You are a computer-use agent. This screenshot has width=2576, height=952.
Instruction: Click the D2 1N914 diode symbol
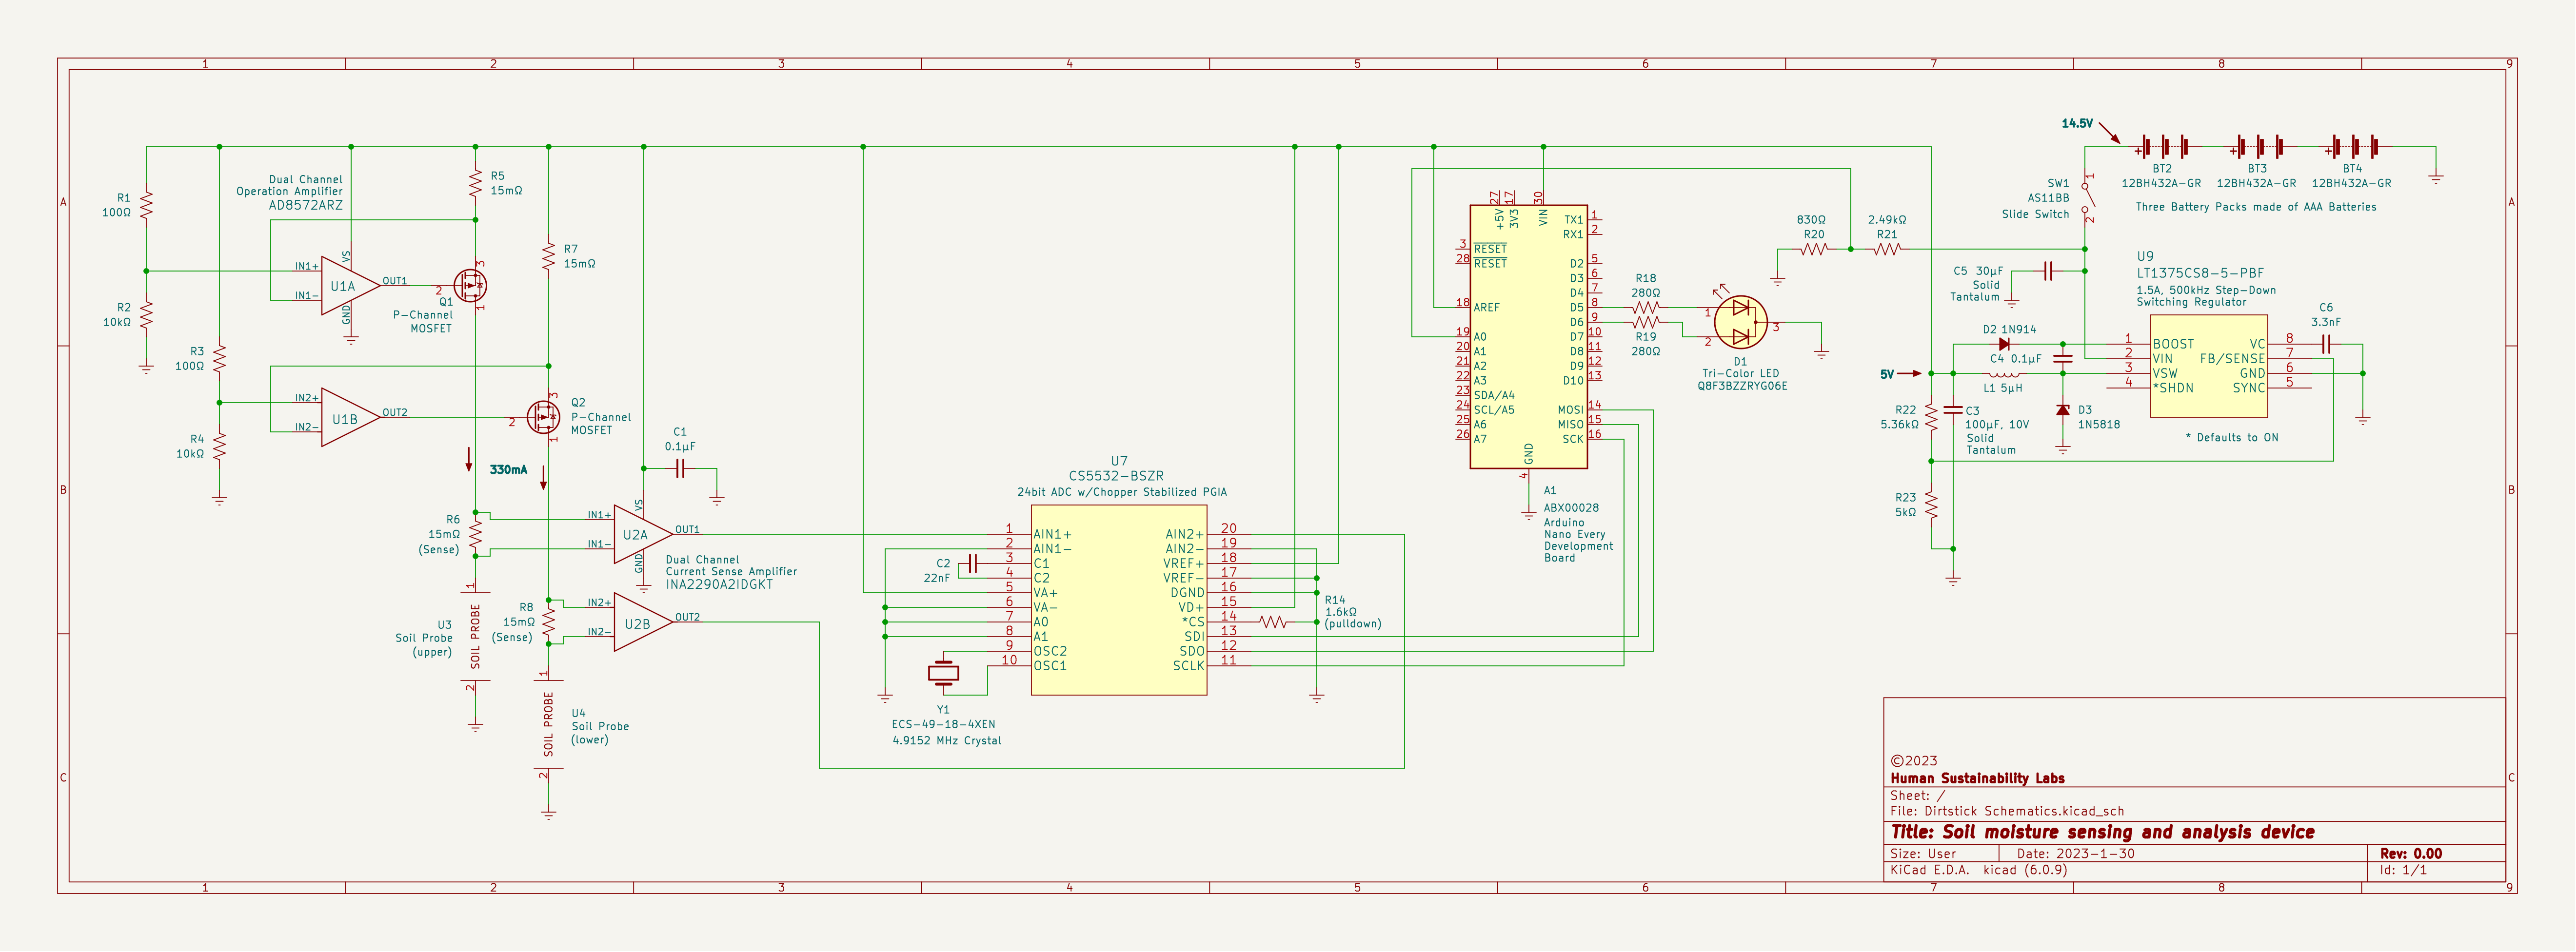pyautogui.click(x=2003, y=344)
